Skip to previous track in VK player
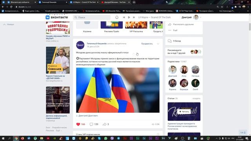251x141 pixels. pos(124,17)
